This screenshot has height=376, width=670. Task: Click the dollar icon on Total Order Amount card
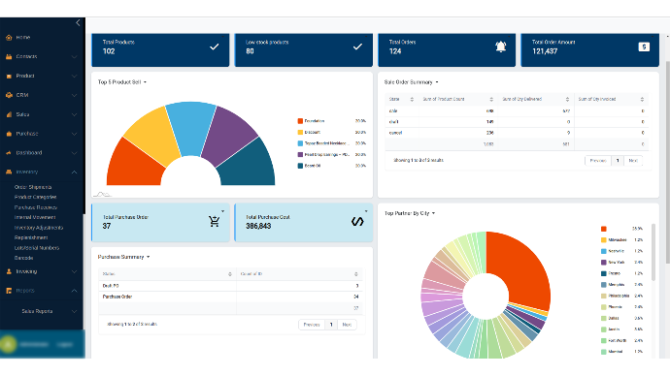click(644, 47)
